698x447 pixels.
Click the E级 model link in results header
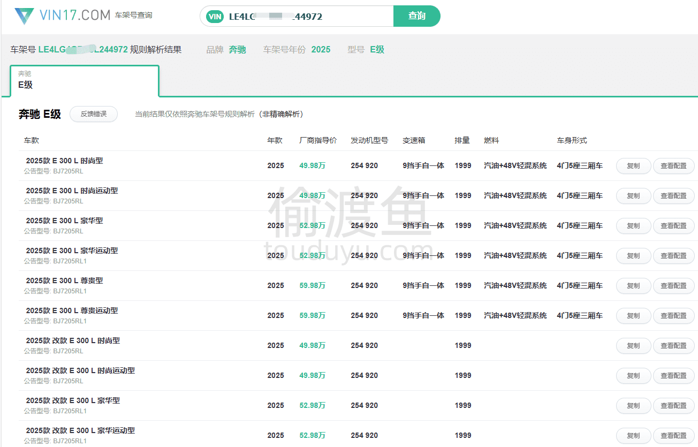pyautogui.click(x=377, y=50)
